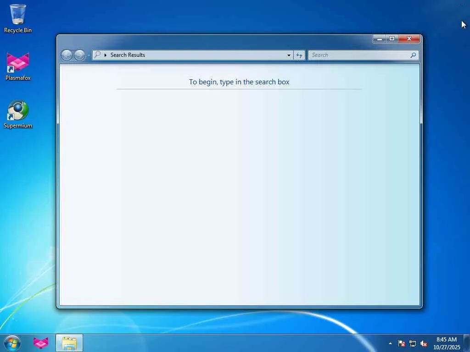This screenshot has height=352, width=470.
Task: Refresh the Search Results view
Action: (x=299, y=55)
